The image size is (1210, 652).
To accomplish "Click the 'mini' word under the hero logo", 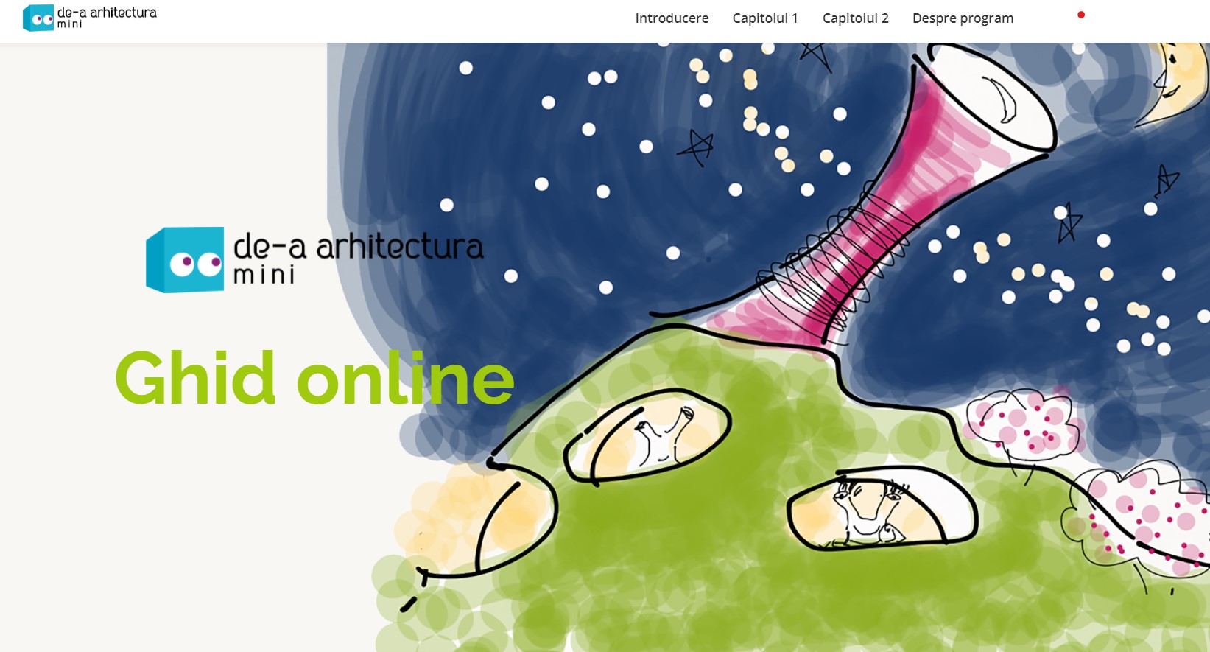I will point(264,276).
